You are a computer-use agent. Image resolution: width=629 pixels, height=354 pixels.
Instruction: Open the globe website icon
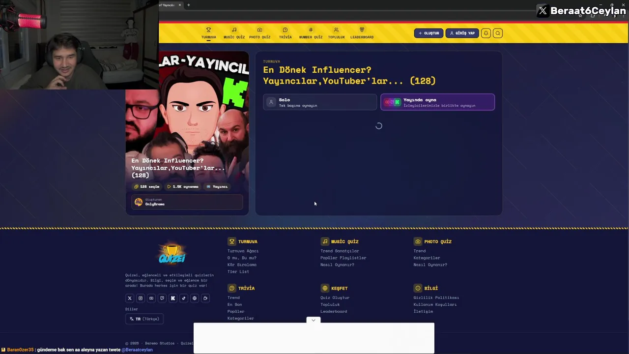tap(195, 298)
